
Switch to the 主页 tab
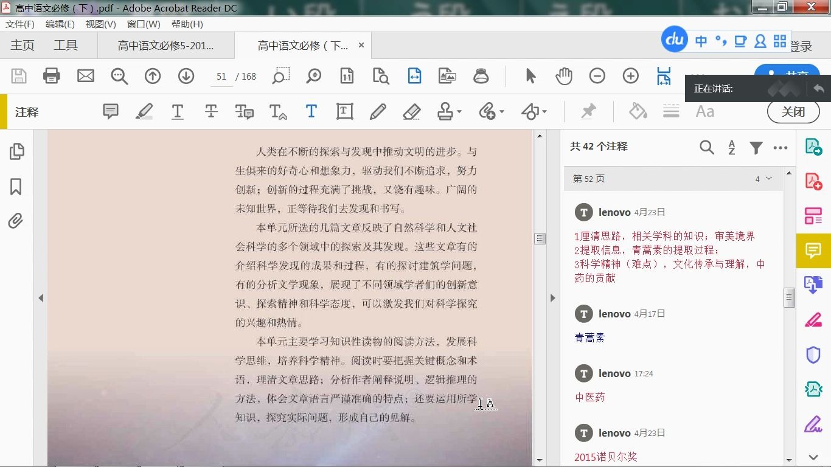coord(23,46)
